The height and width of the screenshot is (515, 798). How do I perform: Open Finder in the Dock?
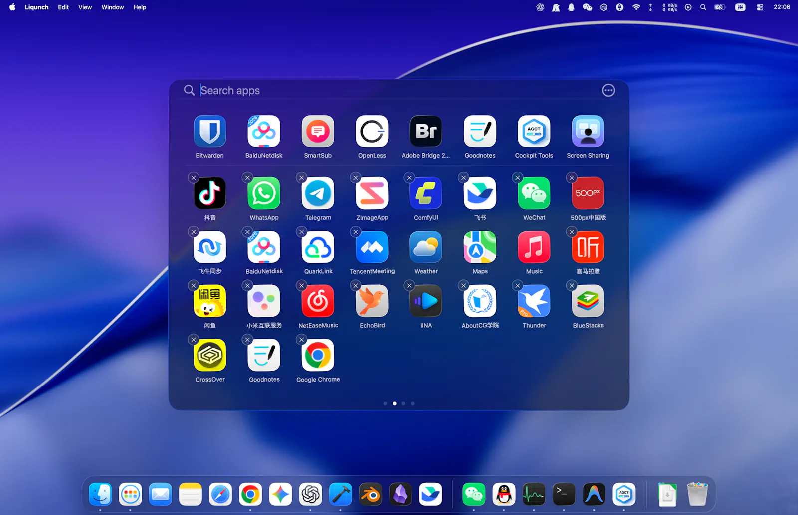[x=100, y=494]
